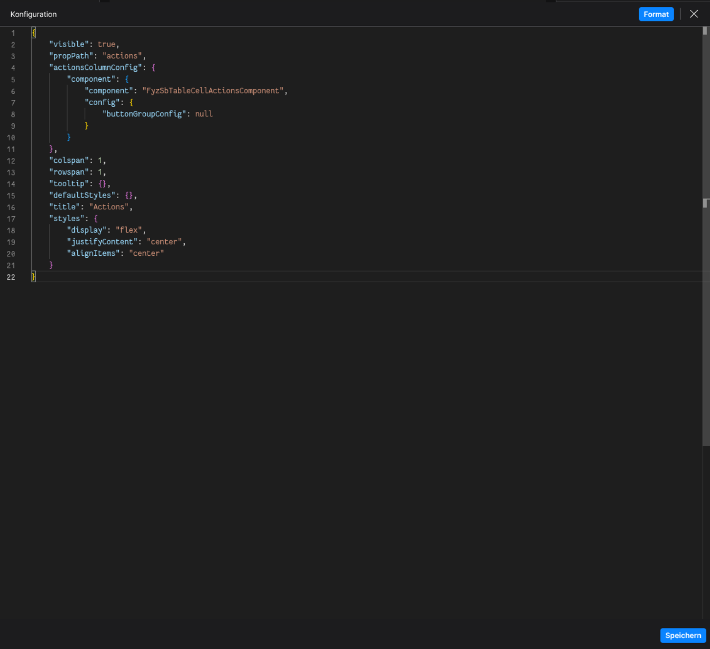Click the "justifyContent" key
Viewport: 710px width, 649px height.
click(x=102, y=242)
